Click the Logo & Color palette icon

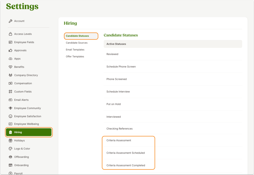tap(10, 149)
